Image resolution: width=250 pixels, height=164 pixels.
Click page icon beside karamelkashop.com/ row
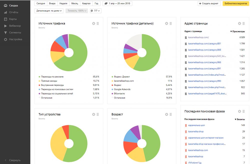pos(186,38)
